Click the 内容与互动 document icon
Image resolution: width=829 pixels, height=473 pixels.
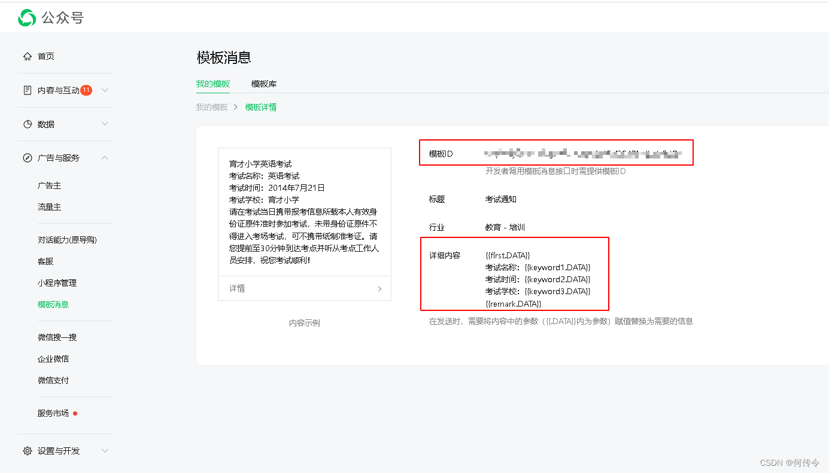28,90
